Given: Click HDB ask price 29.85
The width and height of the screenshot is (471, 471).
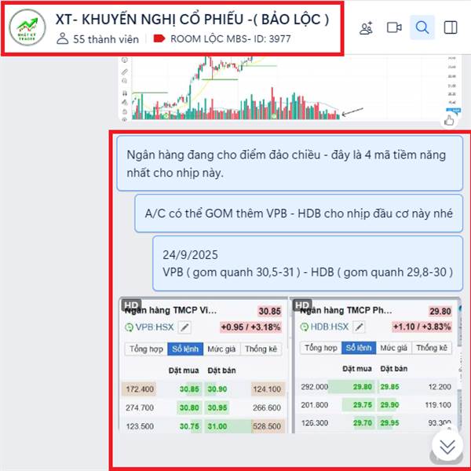Looking at the screenshot, I should [x=389, y=386].
